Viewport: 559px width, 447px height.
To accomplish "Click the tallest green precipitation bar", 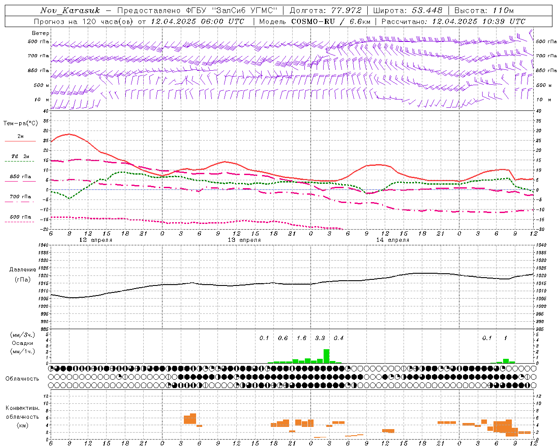I will click(x=326, y=356).
